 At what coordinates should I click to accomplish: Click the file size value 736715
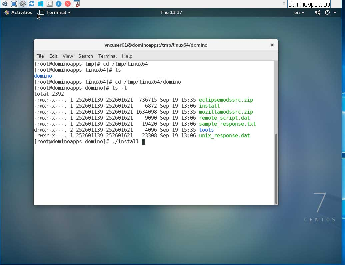click(148, 100)
